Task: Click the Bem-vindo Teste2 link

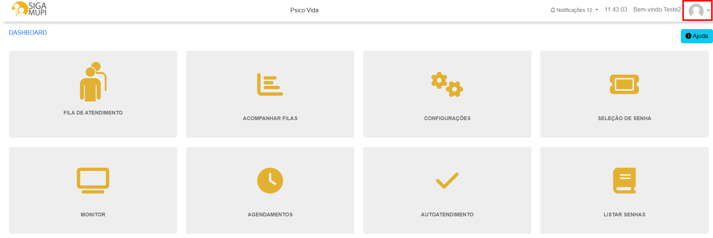Action: point(657,9)
